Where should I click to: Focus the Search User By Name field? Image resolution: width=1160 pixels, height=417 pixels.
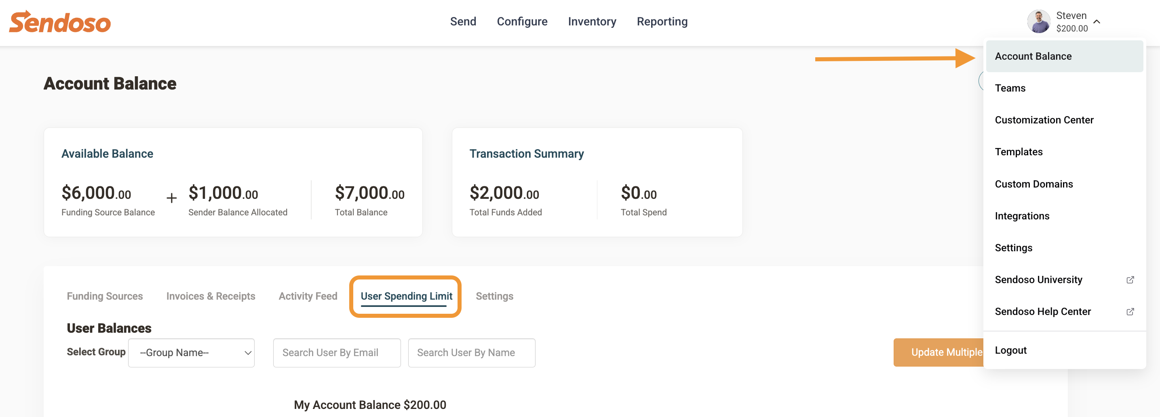[x=471, y=353]
